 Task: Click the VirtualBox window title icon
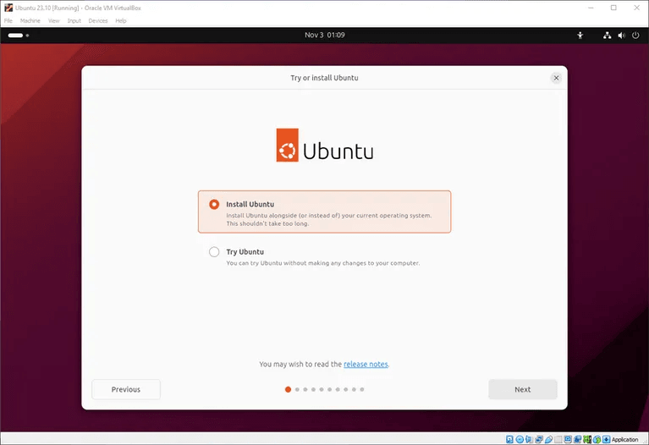point(8,8)
